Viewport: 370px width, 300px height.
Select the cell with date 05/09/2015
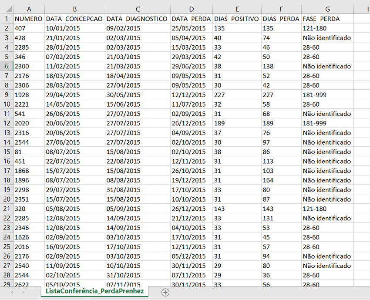pyautogui.click(x=138, y=209)
